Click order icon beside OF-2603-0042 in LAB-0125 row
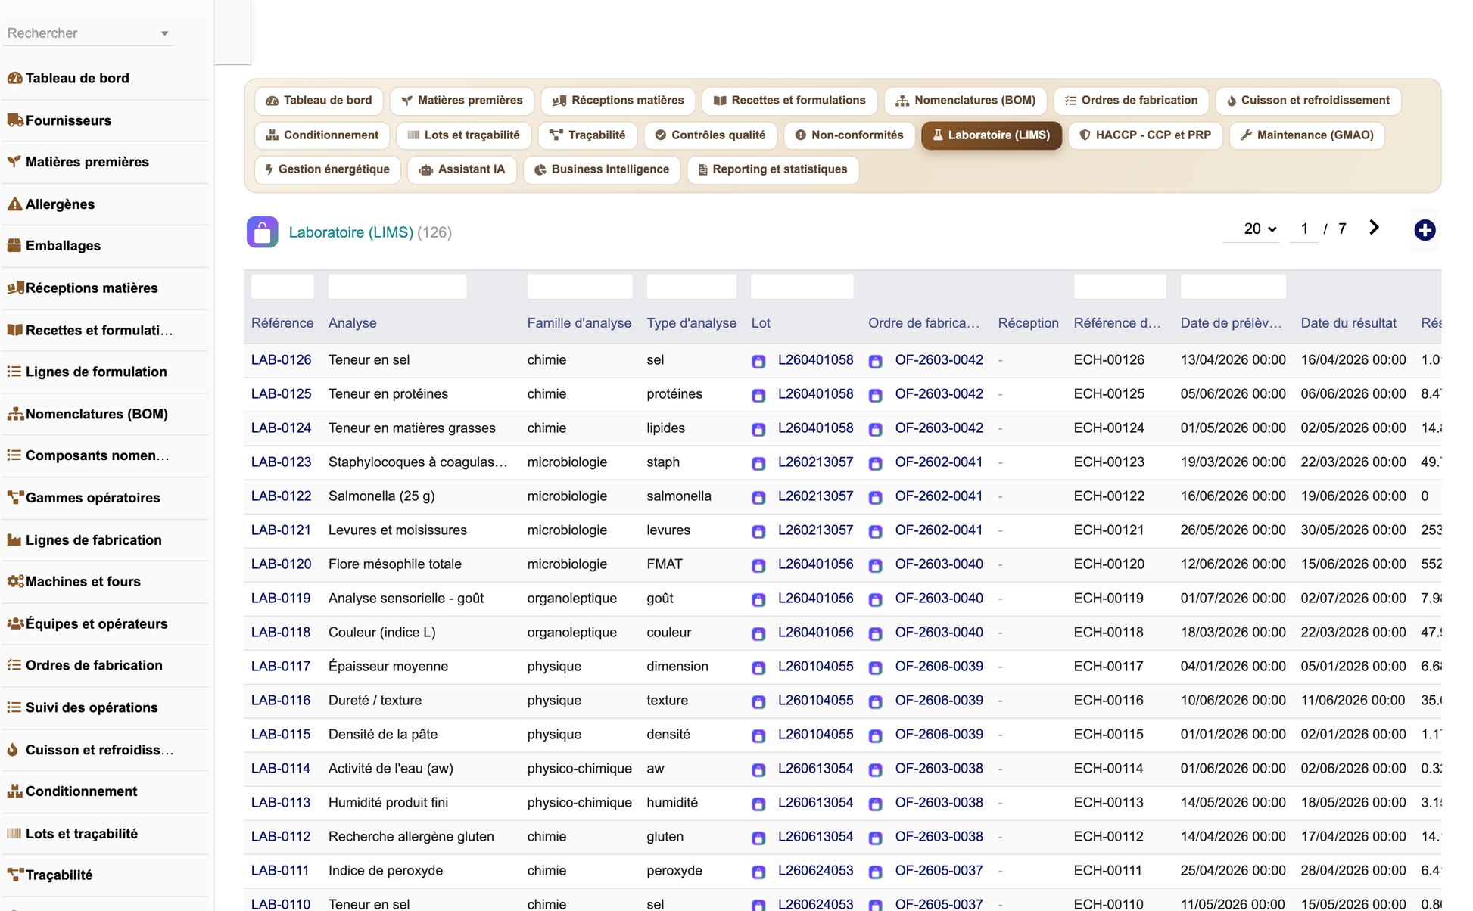Screen dimensions: 1473x911 [x=876, y=395]
